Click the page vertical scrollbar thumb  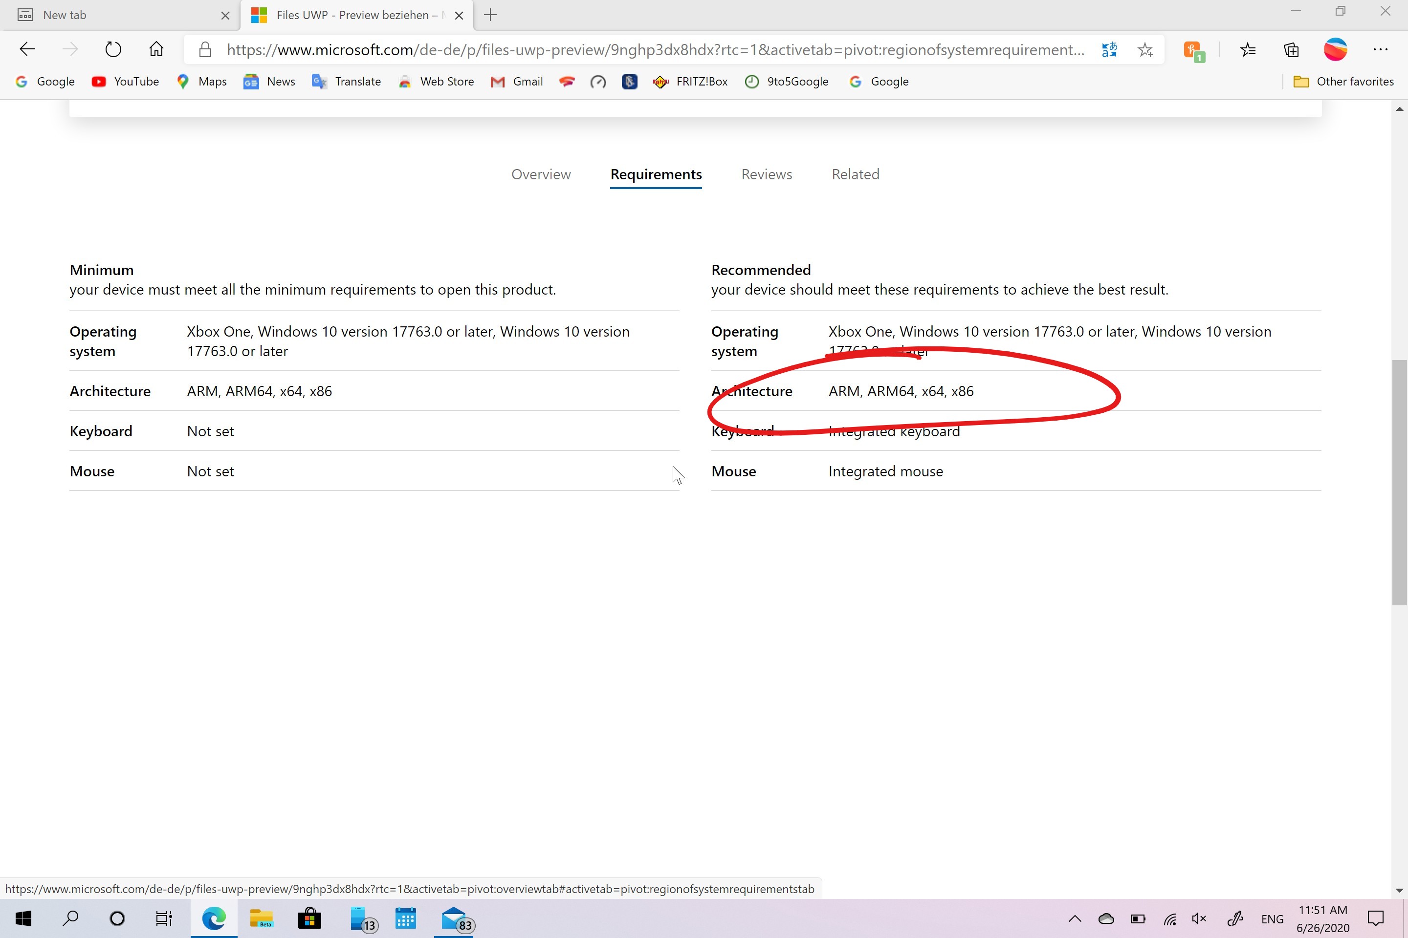click(1399, 482)
